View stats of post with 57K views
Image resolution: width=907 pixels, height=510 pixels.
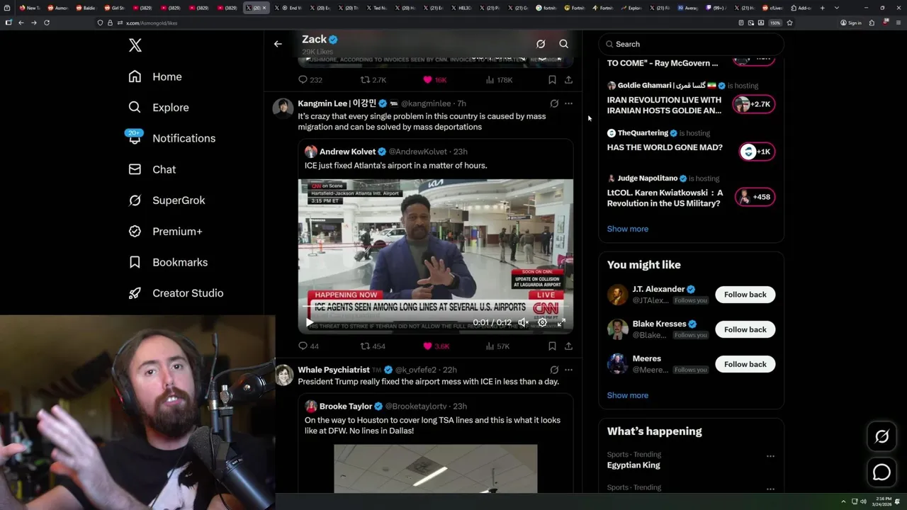click(497, 346)
